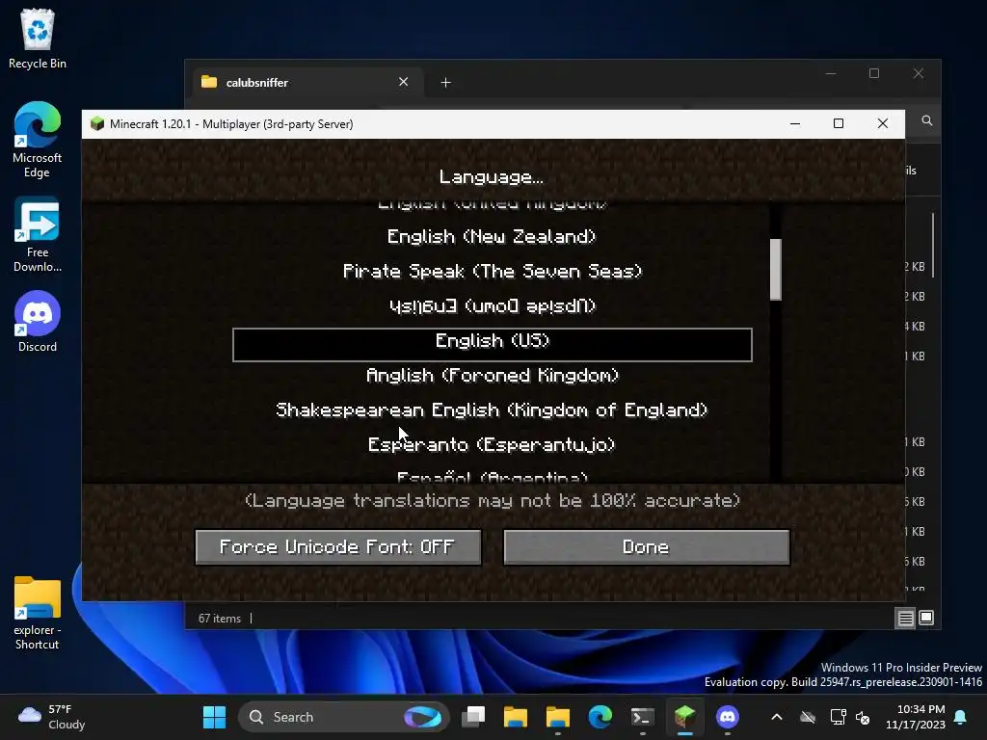Select Shakespearean English (Kingdom of England)

pos(492,410)
